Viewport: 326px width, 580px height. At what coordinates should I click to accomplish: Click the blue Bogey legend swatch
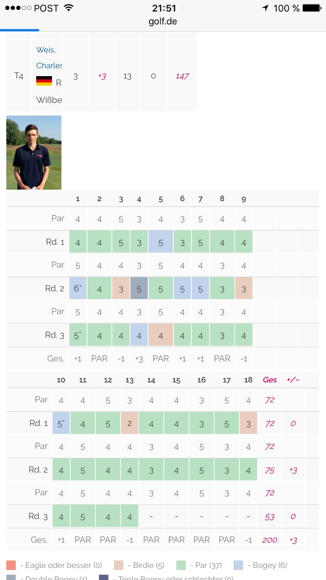click(239, 565)
